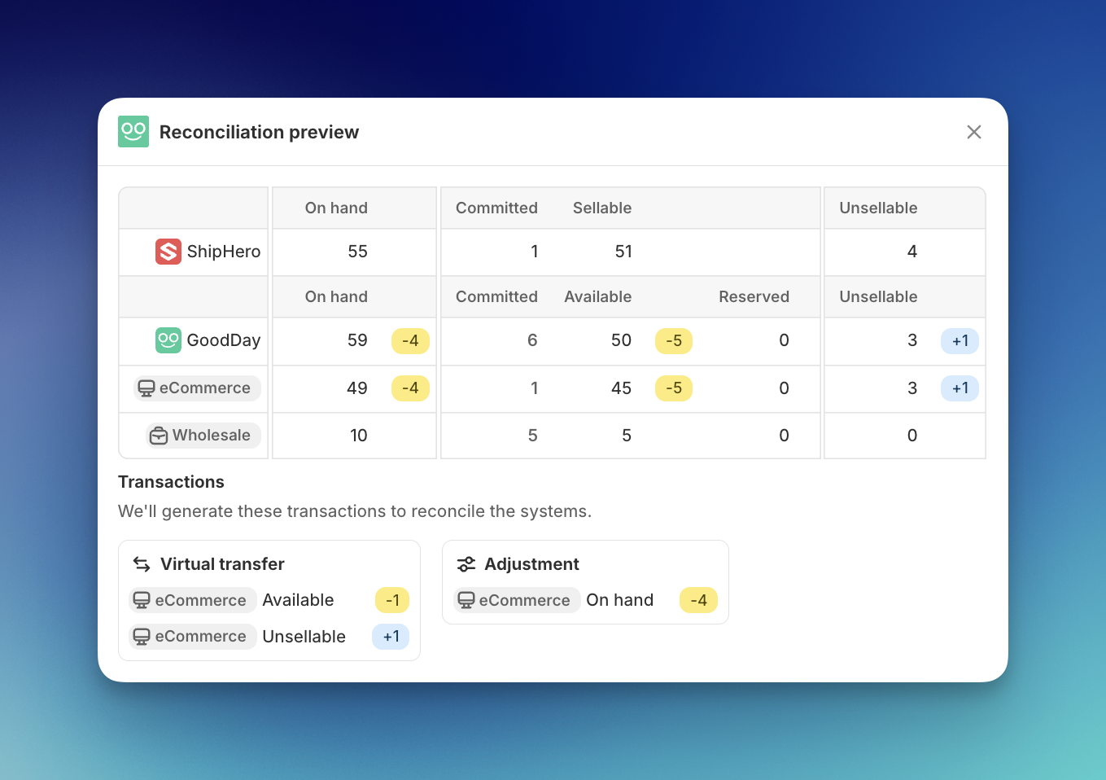Click Wholesale On hand value 10
This screenshot has width=1106, height=780.
[x=359, y=436]
